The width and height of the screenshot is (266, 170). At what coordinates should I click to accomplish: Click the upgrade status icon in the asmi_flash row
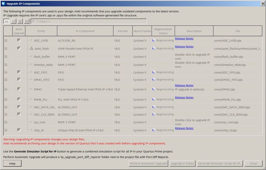[6, 48]
